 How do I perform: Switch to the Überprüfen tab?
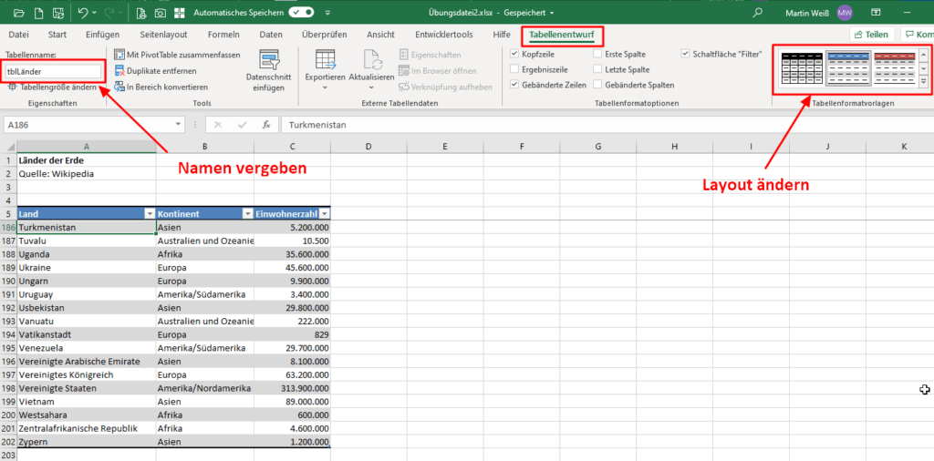324,35
